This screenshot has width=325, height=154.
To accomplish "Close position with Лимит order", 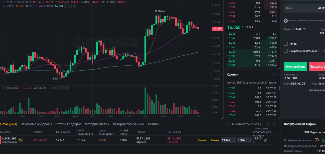I will click(x=215, y=140).
